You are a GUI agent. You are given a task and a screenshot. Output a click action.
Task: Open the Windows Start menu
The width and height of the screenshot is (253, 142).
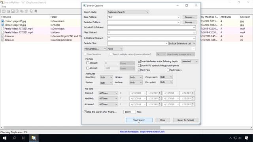coord(5,138)
